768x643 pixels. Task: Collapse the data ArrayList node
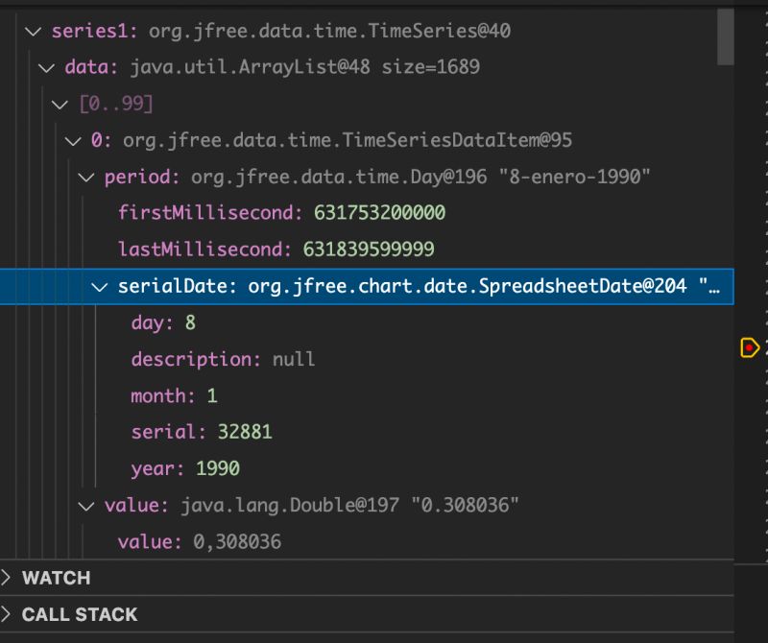pyautogui.click(x=47, y=67)
